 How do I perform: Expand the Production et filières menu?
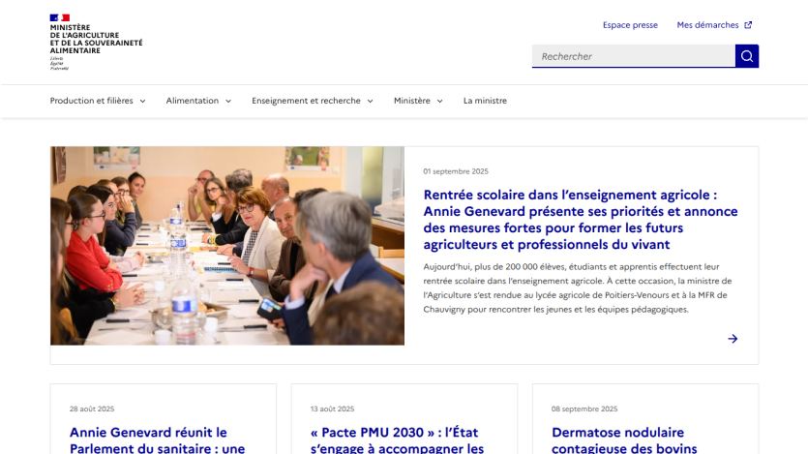pos(98,101)
